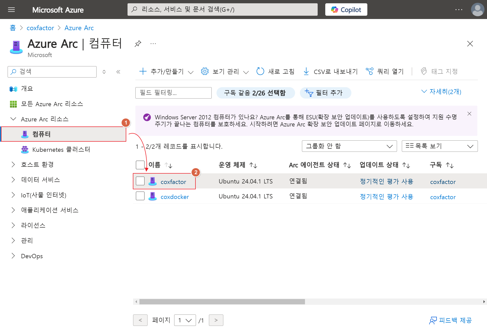Viewport: 487px width, 335px height.
Task: Collapse the sidebar with double-chevron icon
Action: [118, 72]
